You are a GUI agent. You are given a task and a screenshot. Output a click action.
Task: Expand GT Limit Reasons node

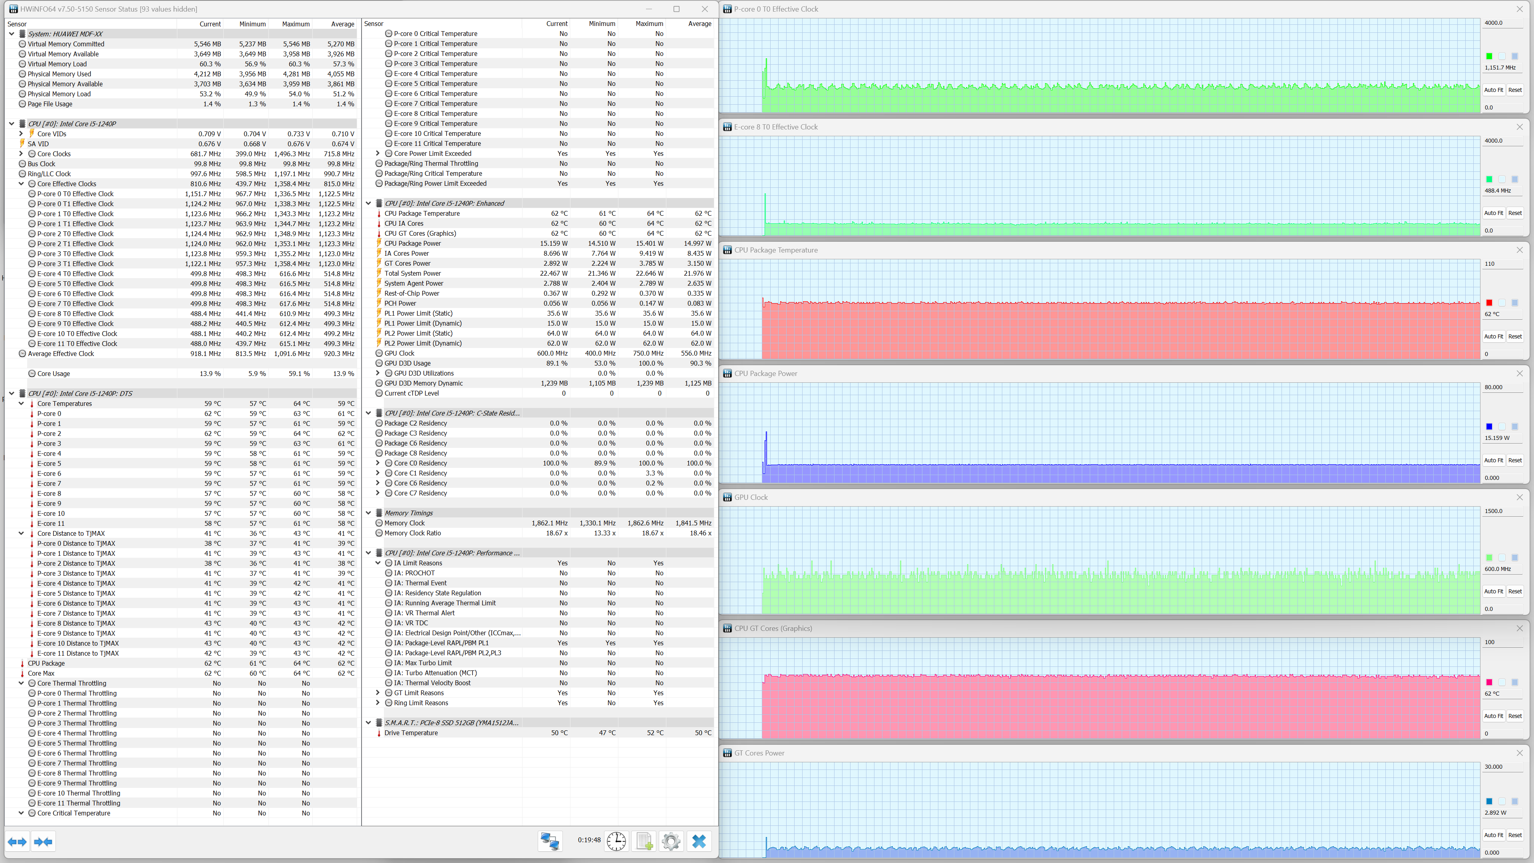click(378, 693)
